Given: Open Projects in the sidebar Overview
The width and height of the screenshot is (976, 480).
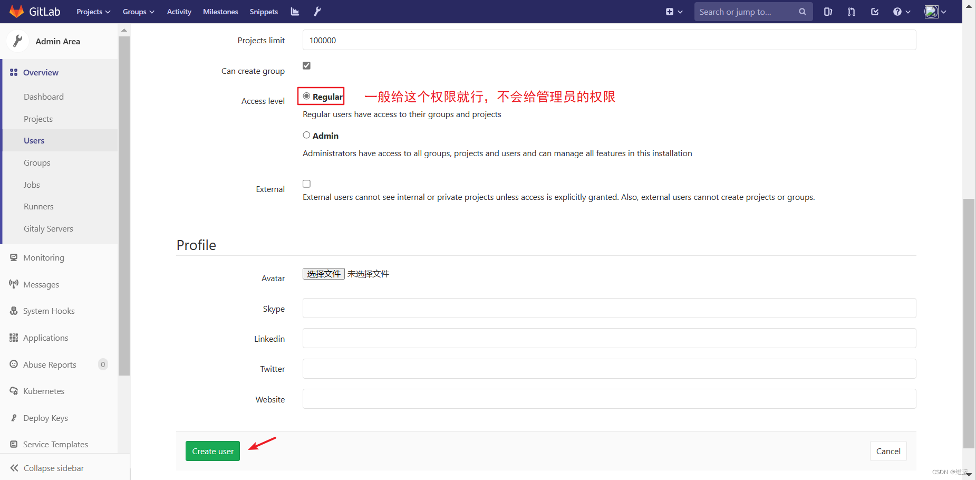Looking at the screenshot, I should pos(38,119).
